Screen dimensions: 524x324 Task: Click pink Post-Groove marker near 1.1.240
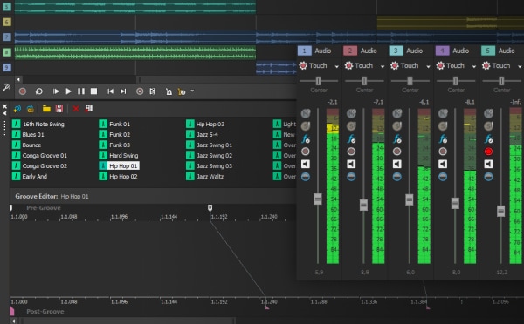click(267, 307)
